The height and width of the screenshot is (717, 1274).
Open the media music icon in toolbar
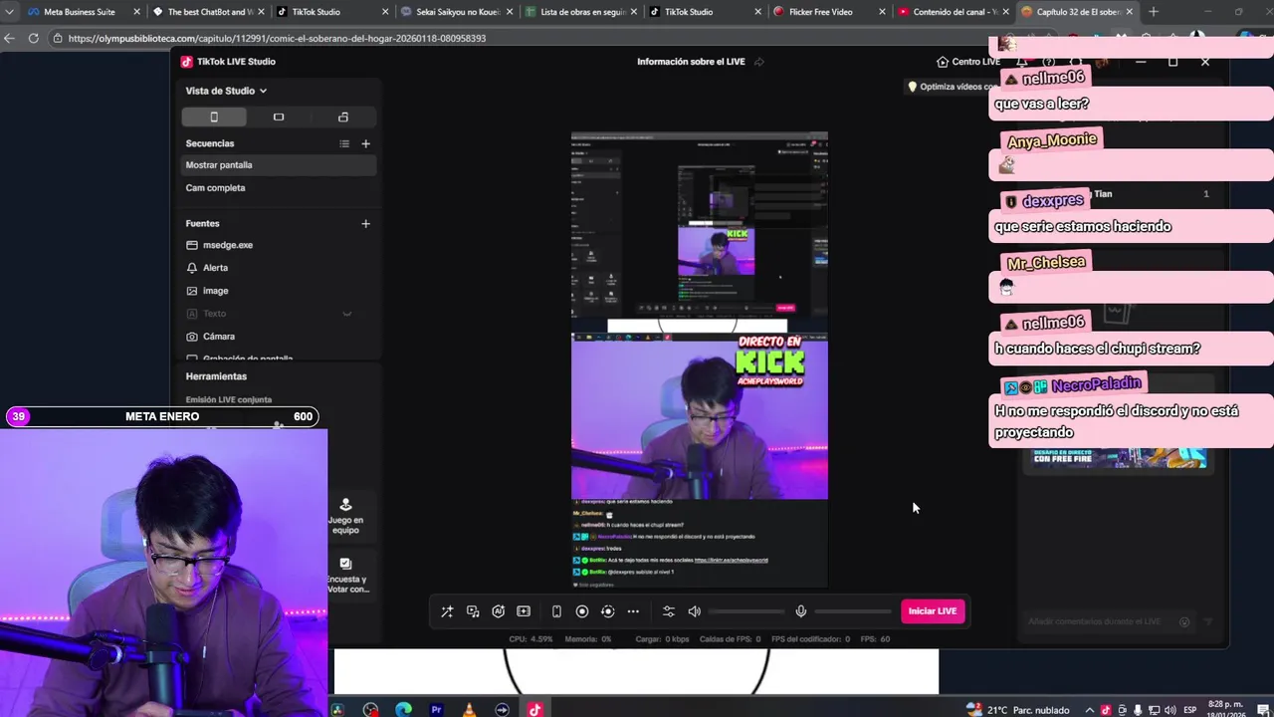pos(473,611)
